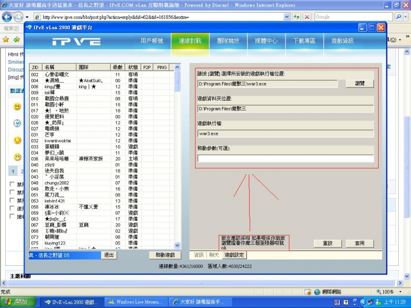Click the IE refresh button
This screenshot has width=411, height=308.
297,17
